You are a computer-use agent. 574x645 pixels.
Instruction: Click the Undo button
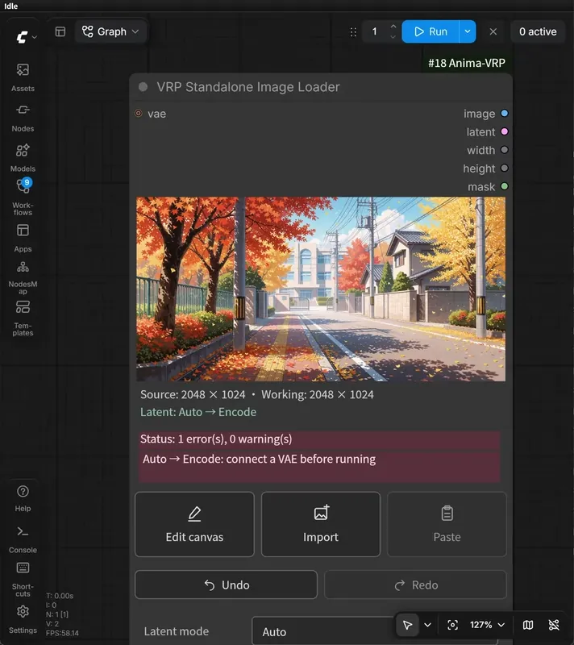pyautogui.click(x=227, y=585)
